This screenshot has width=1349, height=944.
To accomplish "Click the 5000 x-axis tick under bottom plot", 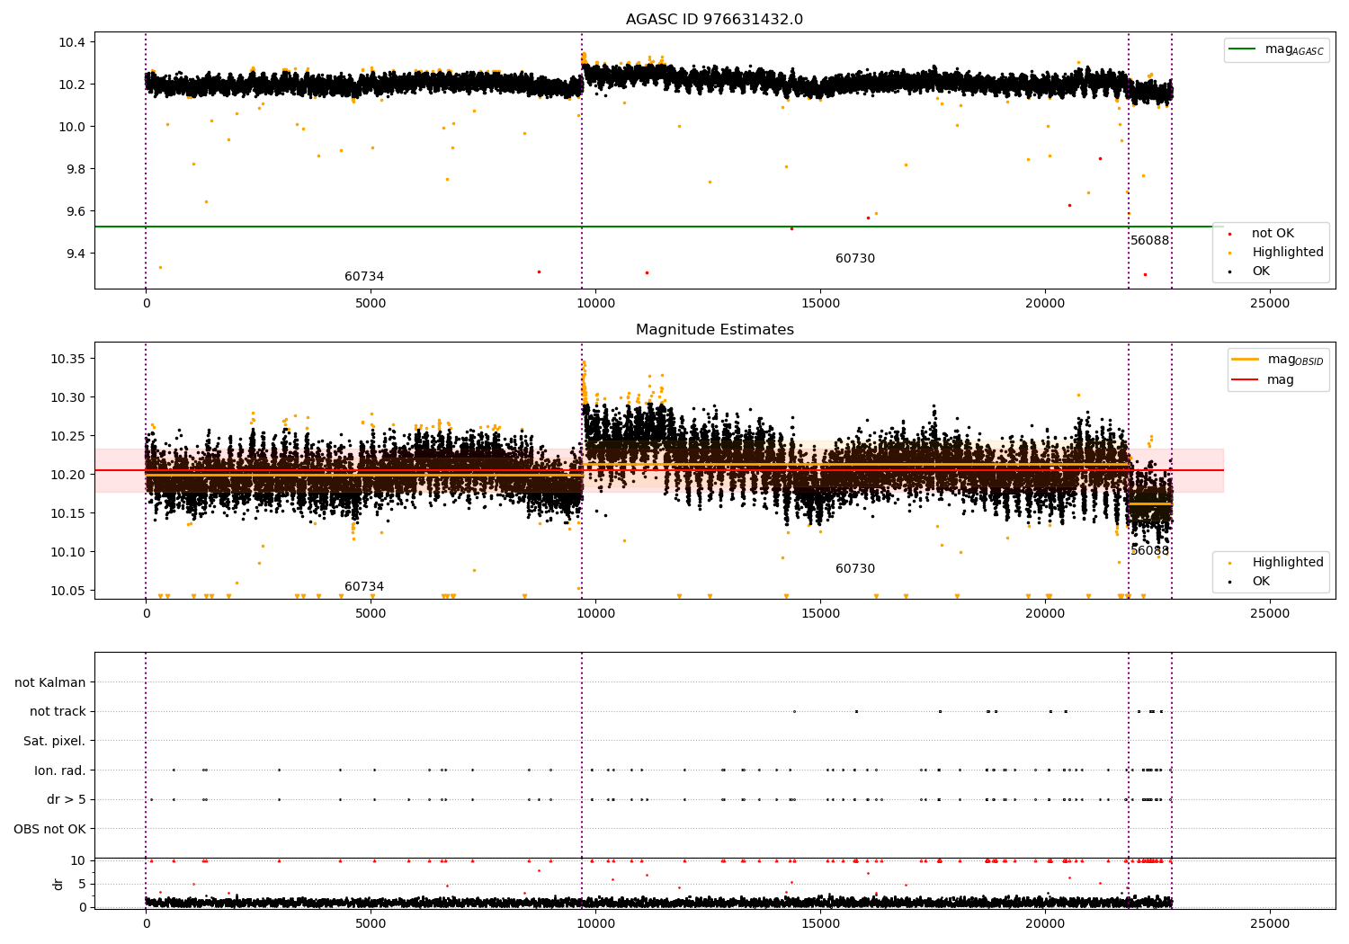I will pyautogui.click(x=371, y=923).
